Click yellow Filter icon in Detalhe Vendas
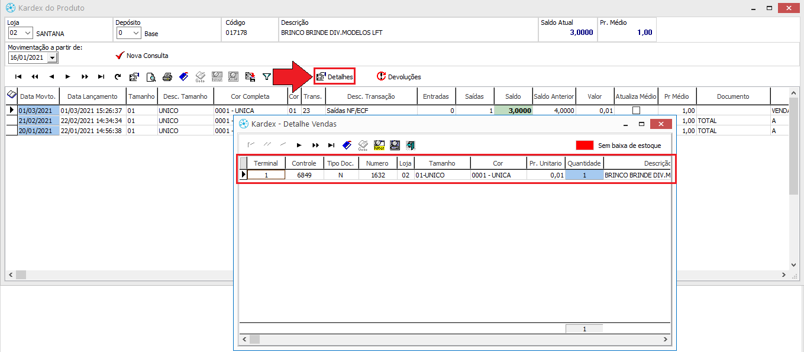This screenshot has height=352, width=804. 379,145
